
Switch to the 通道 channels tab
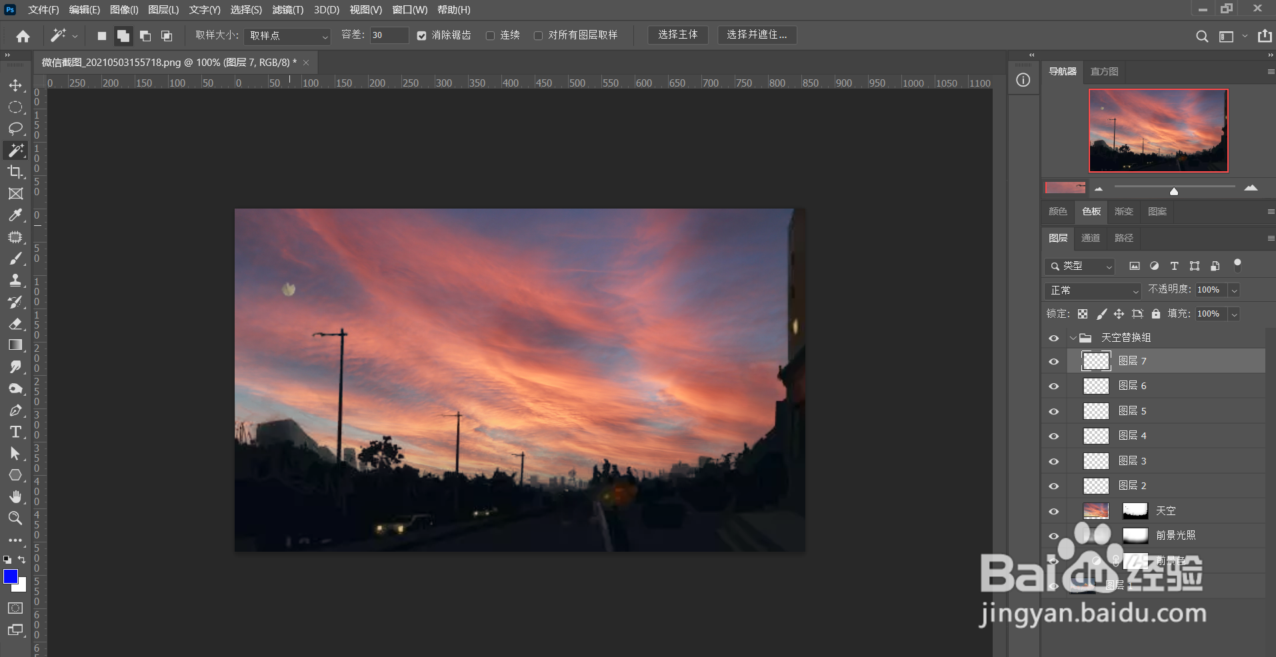tap(1091, 238)
